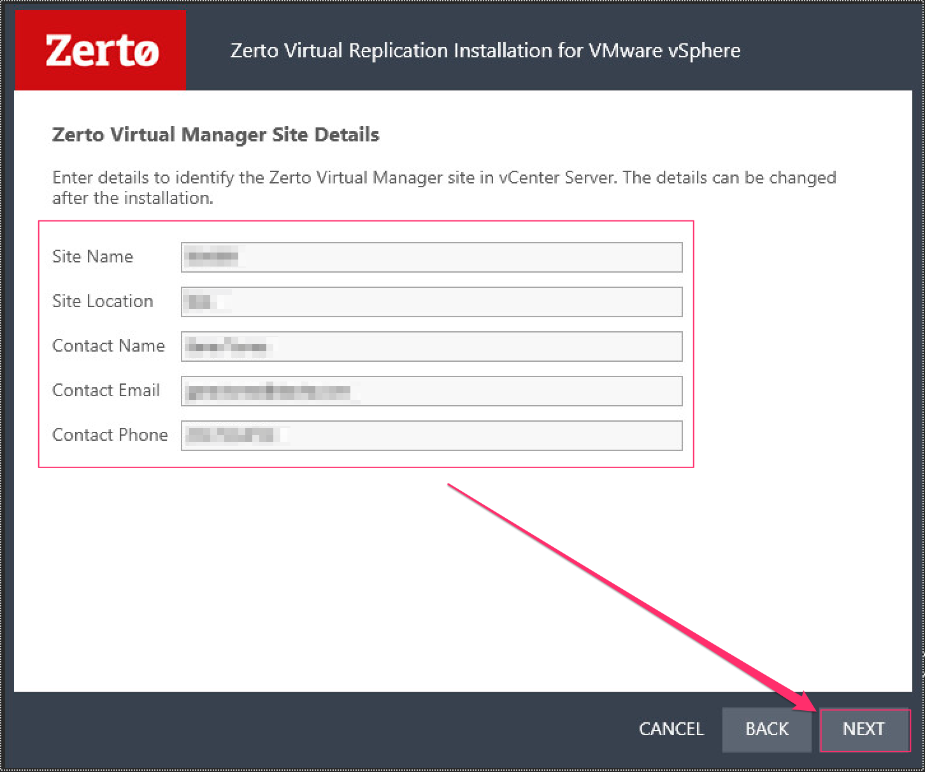
Task: Select the Site Name field label
Action: (93, 257)
